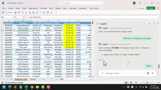Viewport: 161px width, 90px height.
Task: Click the Accessibility: Investigate status
Action: [14, 83]
